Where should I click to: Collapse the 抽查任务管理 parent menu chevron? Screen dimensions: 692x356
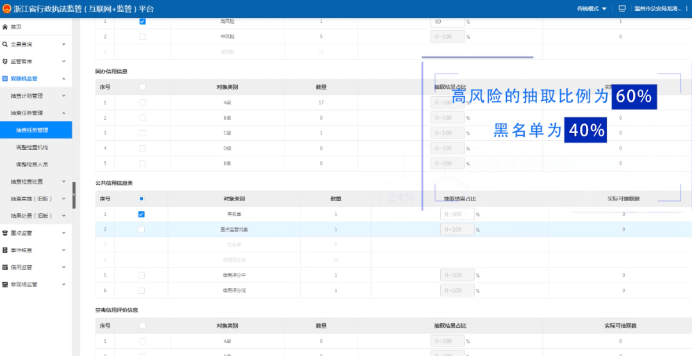pos(64,113)
